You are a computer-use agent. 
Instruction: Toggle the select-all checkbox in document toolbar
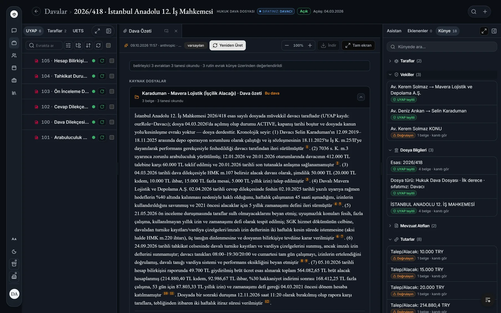109,45
